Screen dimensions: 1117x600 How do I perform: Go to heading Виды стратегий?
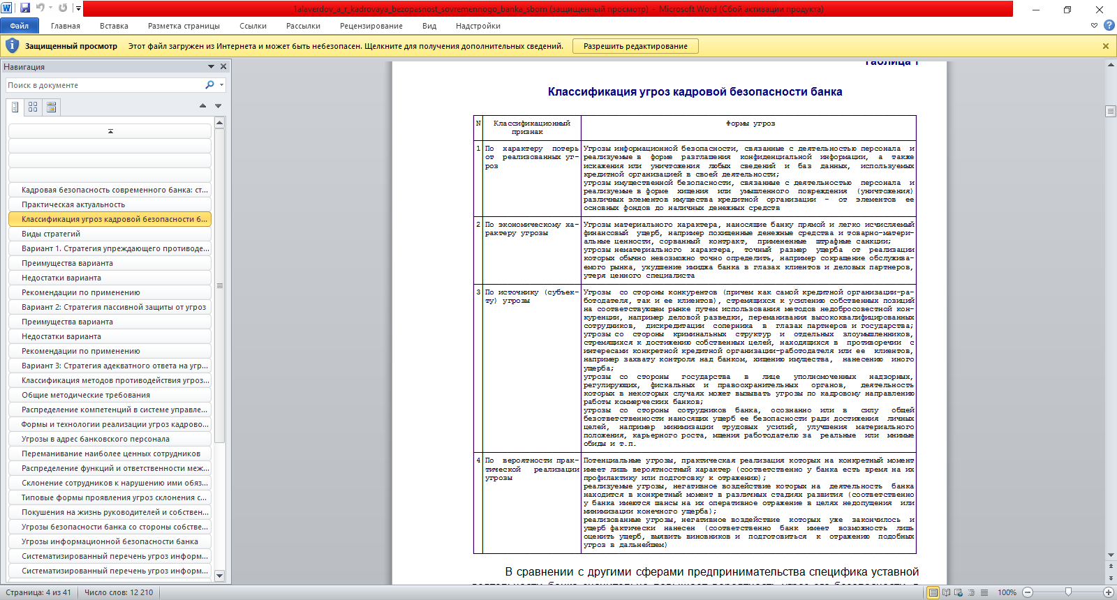pyautogui.click(x=110, y=234)
